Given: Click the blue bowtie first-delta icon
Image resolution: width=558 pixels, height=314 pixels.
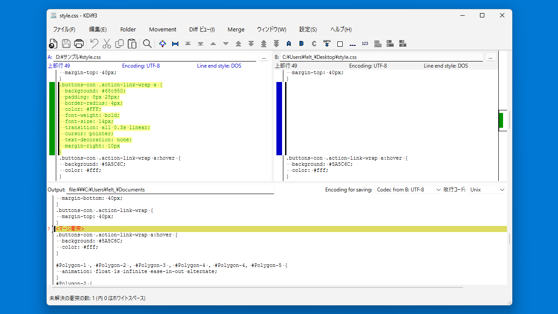Looking at the screenshot, I should pyautogui.click(x=175, y=44).
